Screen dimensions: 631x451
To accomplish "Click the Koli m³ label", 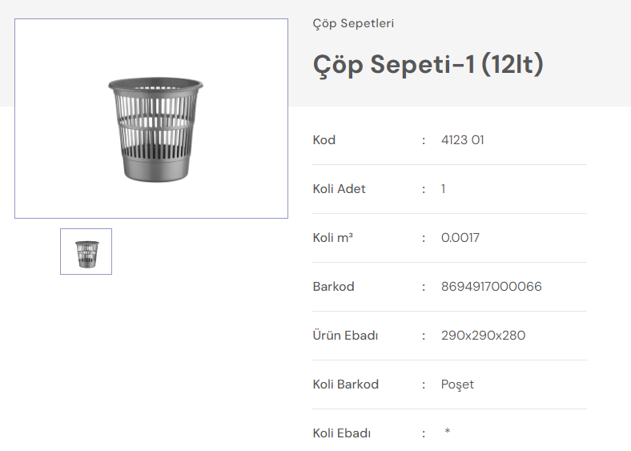I will coord(332,238).
